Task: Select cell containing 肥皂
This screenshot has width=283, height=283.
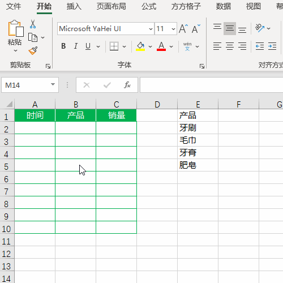Action: [x=198, y=165]
